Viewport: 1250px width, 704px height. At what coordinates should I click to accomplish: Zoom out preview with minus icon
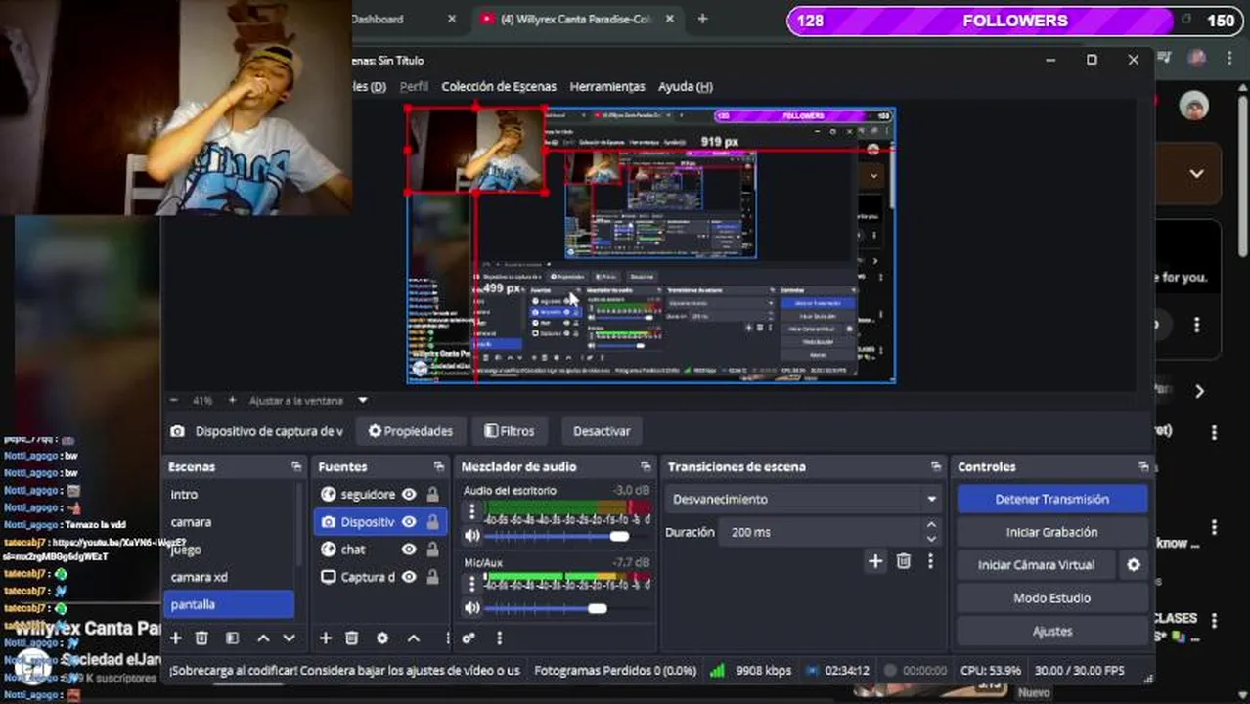[x=174, y=400]
